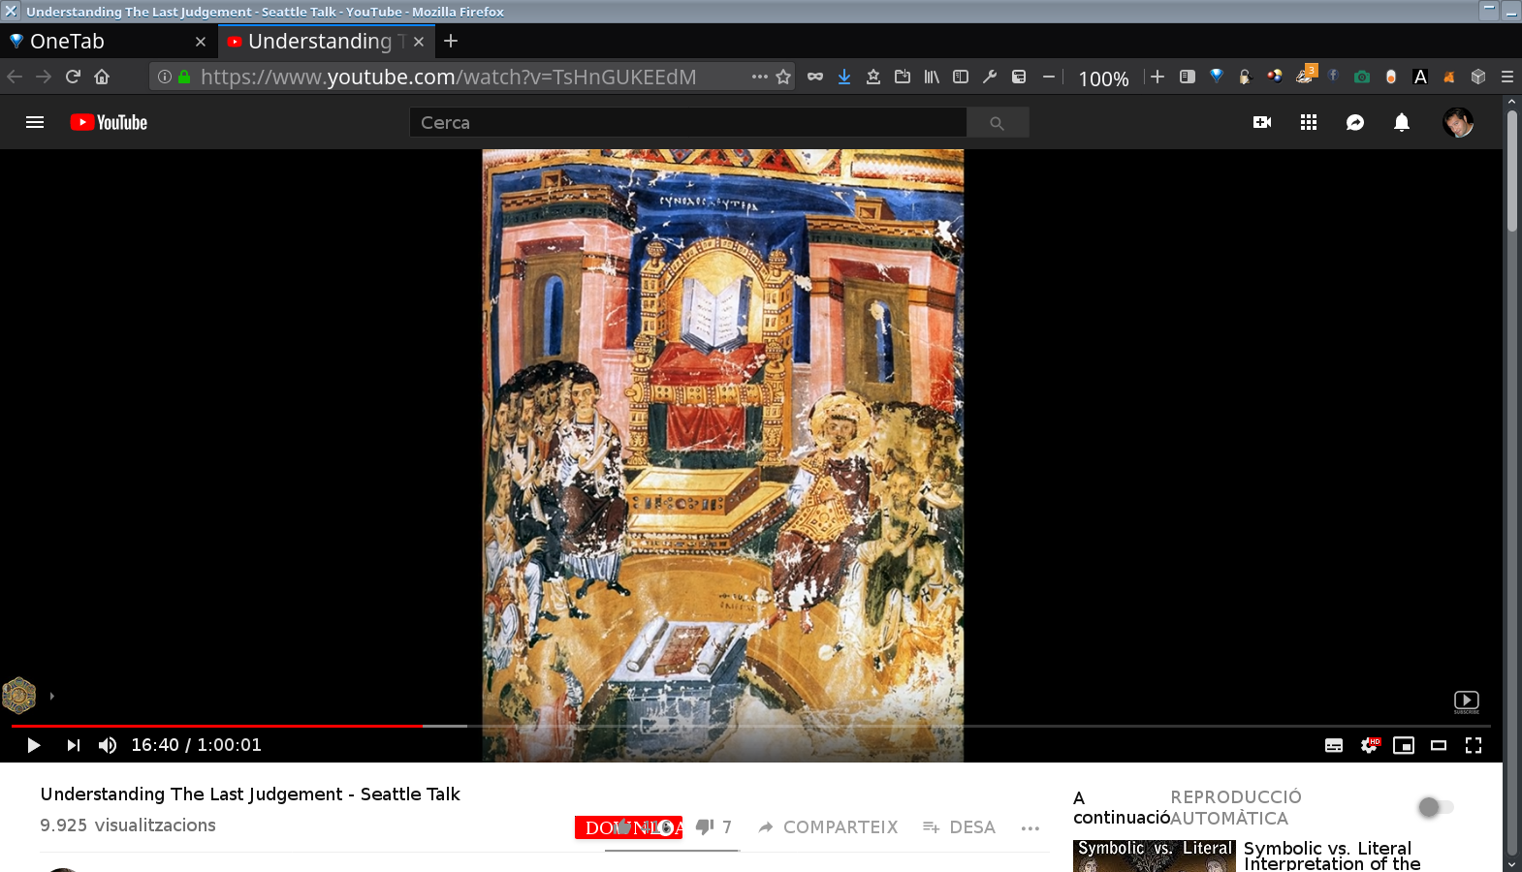Viewport: 1522px width, 872px height.
Task: Click the channel watermark subscribe icon
Action: coord(1466,701)
